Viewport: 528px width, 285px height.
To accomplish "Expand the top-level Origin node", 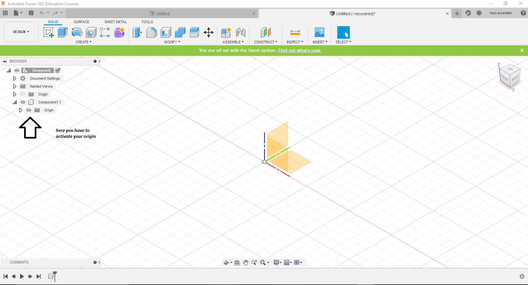I will [15, 94].
